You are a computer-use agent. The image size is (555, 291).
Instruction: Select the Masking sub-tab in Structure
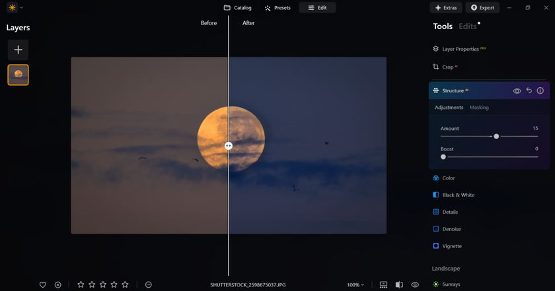pos(479,107)
